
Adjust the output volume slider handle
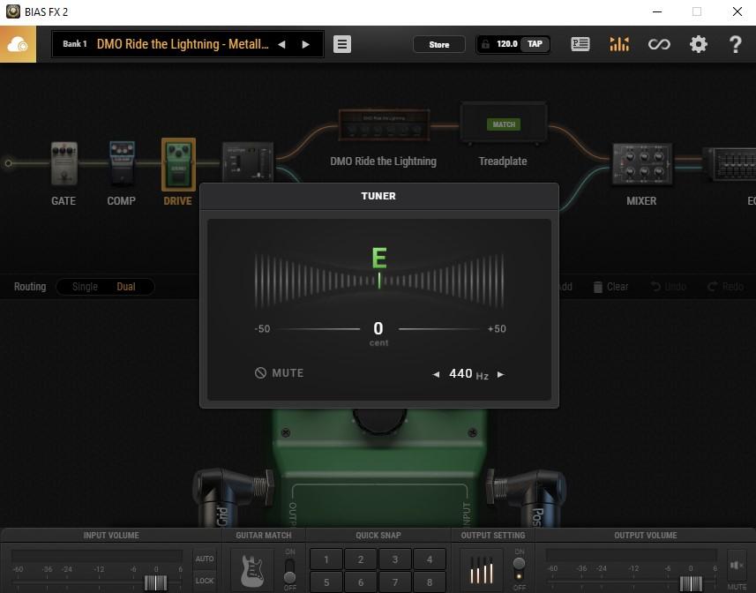click(x=691, y=583)
